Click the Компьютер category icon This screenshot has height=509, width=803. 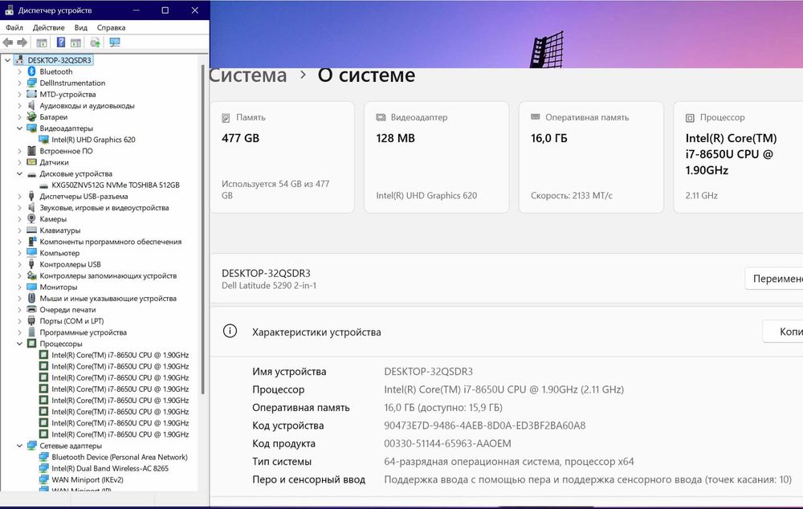click(x=32, y=252)
